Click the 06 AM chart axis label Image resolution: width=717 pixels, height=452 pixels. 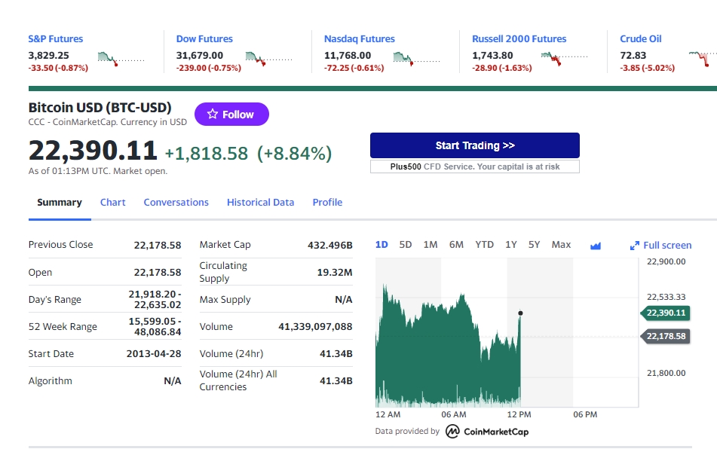(454, 414)
